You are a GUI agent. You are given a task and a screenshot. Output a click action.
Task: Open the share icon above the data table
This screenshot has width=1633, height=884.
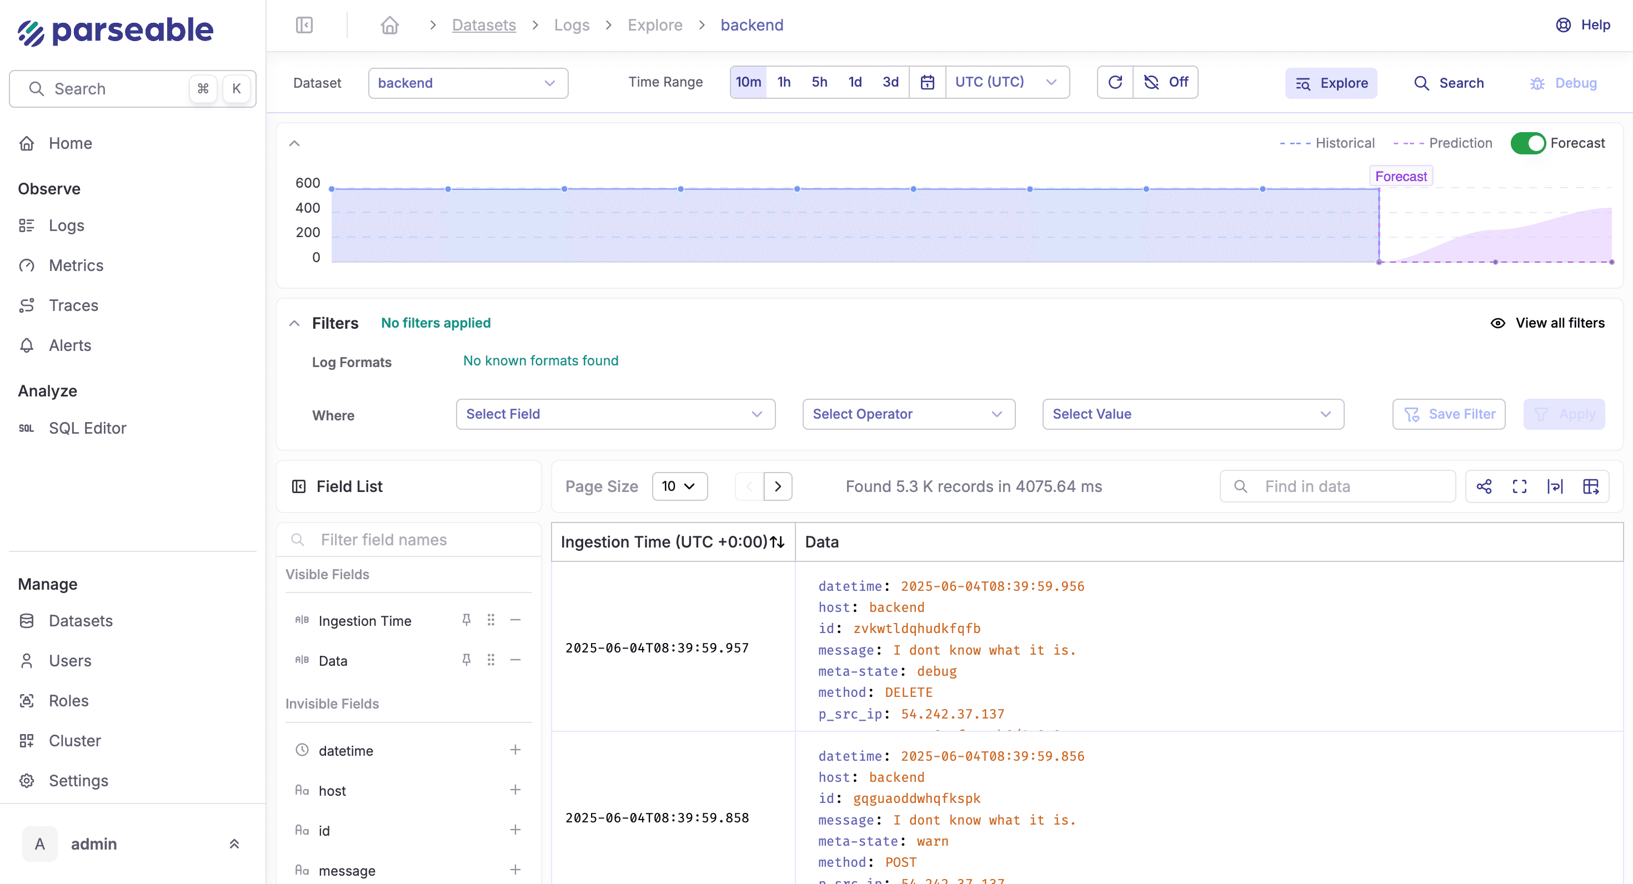(1485, 486)
